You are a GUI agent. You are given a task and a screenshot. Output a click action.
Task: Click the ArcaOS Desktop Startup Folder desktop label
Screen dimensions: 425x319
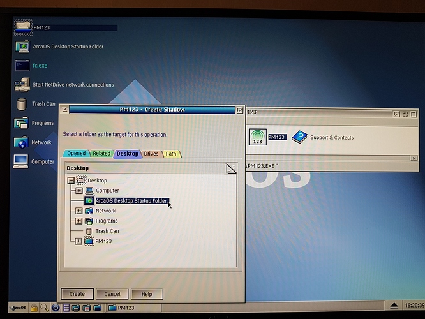click(x=68, y=47)
